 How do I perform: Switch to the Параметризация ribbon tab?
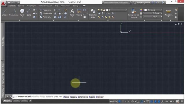pos(45,6)
